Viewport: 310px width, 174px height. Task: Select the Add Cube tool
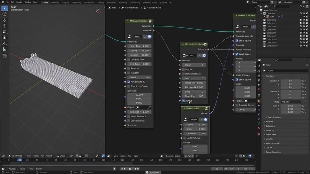(x=5, y=56)
